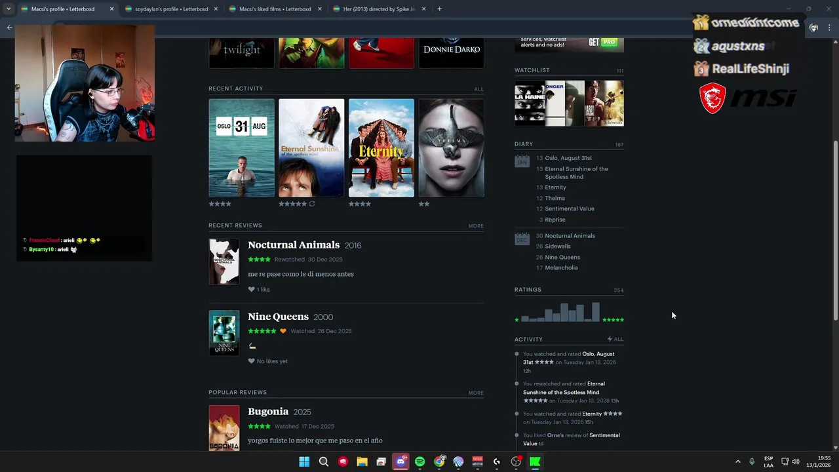Open the Thelma poster
The width and height of the screenshot is (839, 472).
point(452,147)
